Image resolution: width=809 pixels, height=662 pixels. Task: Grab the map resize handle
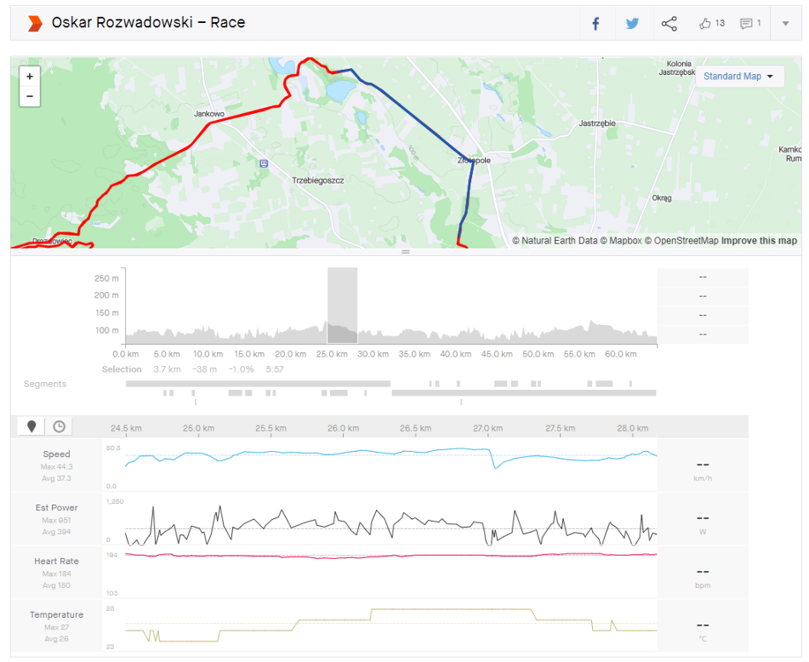click(x=406, y=252)
